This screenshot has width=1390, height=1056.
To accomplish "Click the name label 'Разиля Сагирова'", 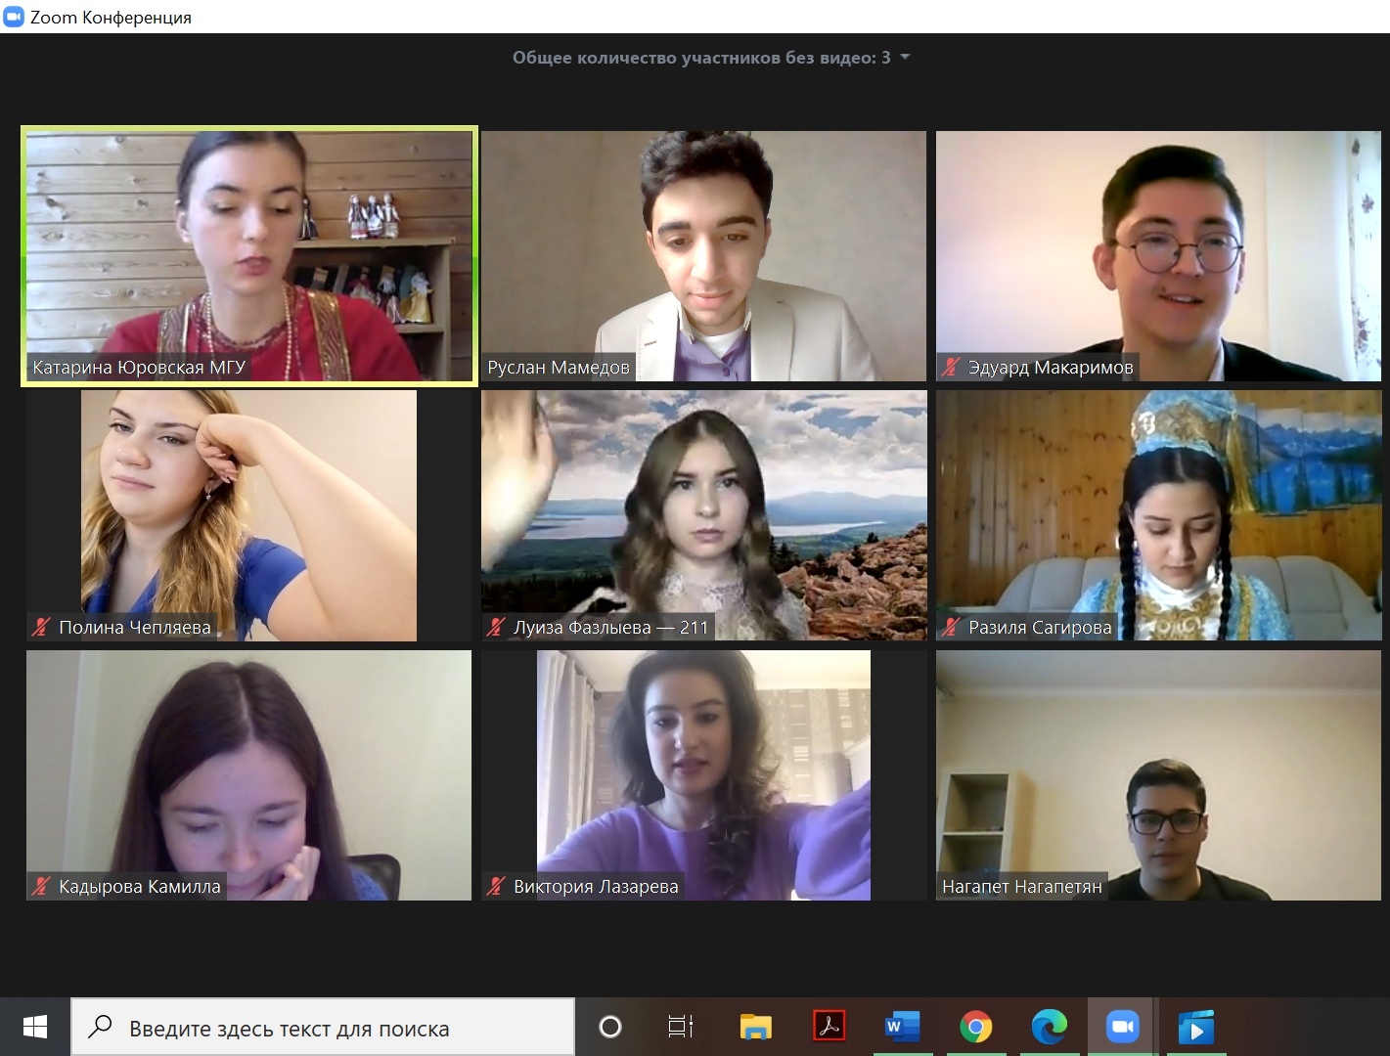I will click(x=1040, y=628).
